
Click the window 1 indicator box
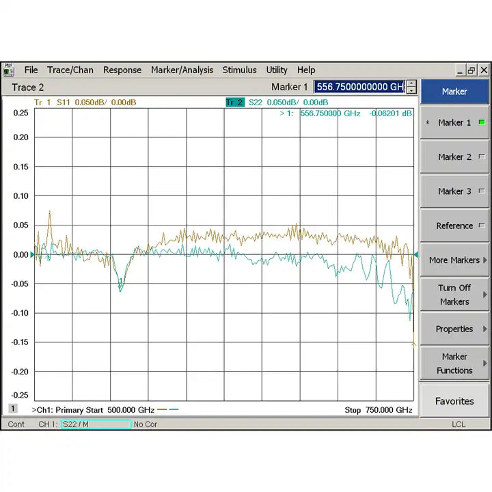(x=12, y=409)
